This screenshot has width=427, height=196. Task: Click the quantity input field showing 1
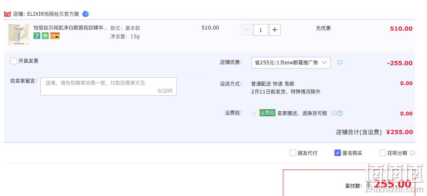(x=260, y=30)
